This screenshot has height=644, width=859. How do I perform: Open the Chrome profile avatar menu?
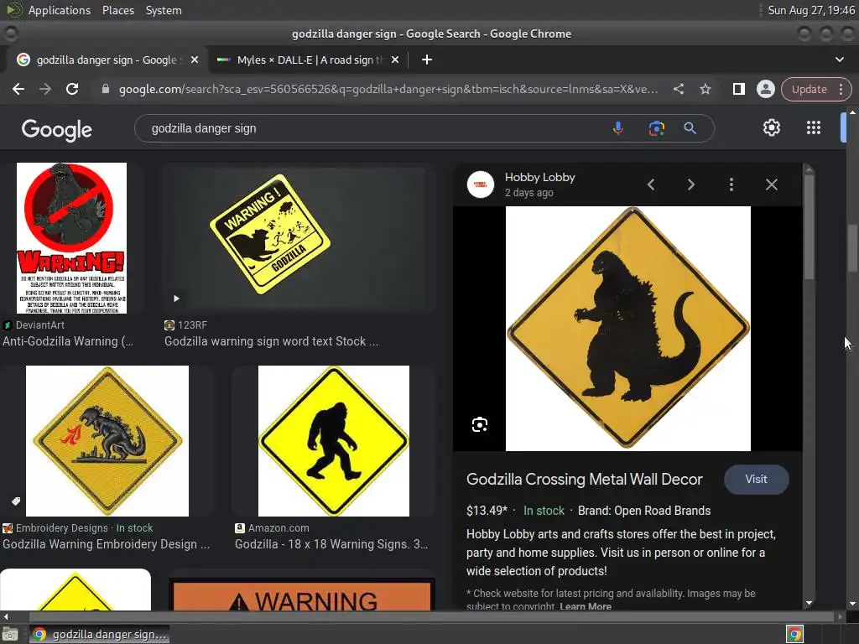(x=765, y=89)
